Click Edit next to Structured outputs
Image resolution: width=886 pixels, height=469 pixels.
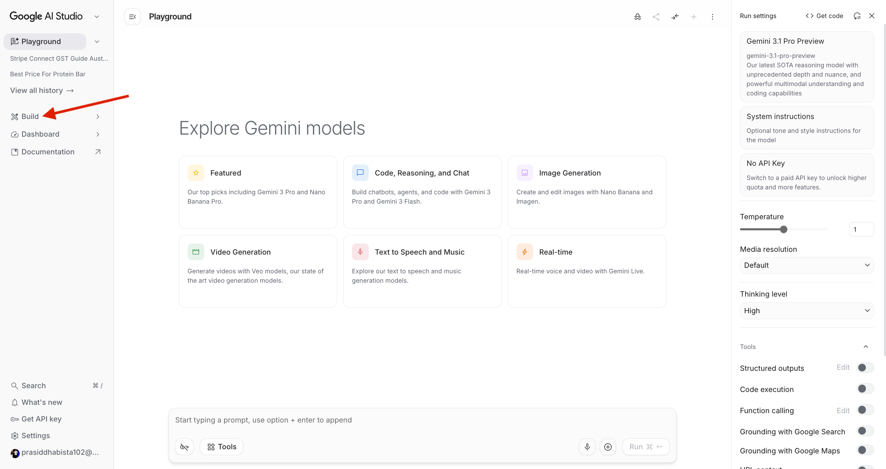(x=843, y=367)
